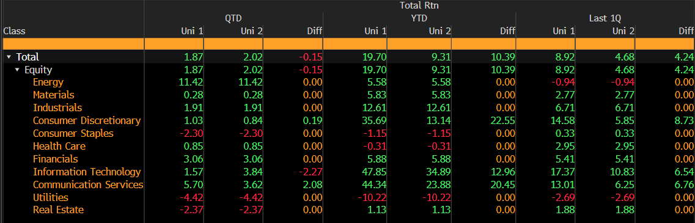Screen dimensions: 695x223
Task: Click orange filter field under YTD Diff
Action: pyautogui.click(x=484, y=44)
